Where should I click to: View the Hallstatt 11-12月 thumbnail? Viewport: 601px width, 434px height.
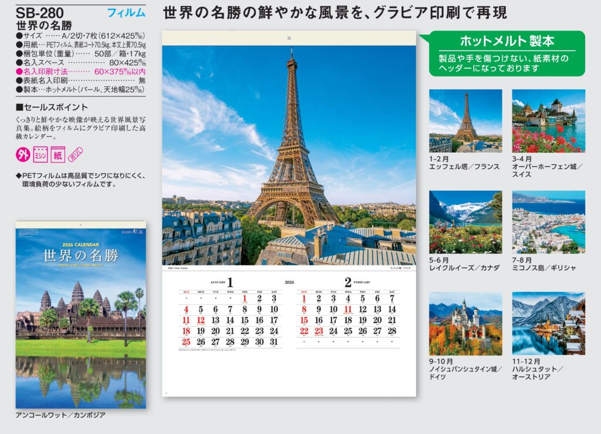(x=548, y=324)
